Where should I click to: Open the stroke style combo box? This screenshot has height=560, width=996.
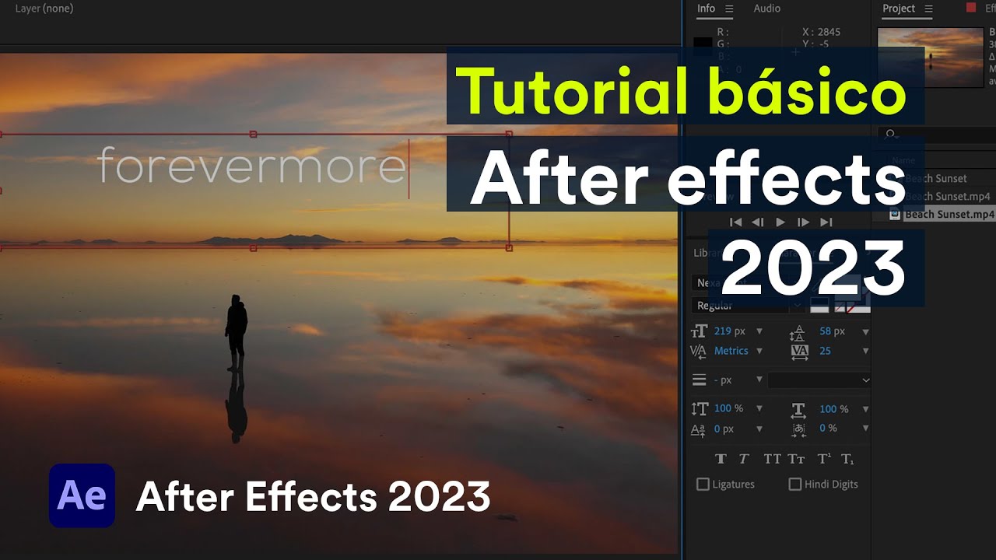click(819, 380)
